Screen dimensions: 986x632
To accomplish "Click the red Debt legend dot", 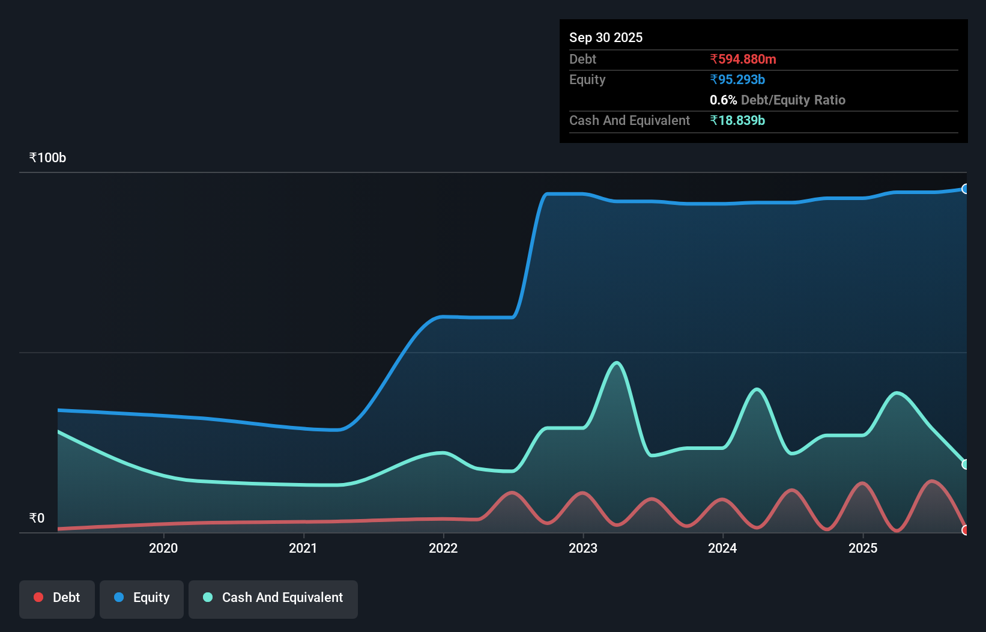I will [38, 597].
